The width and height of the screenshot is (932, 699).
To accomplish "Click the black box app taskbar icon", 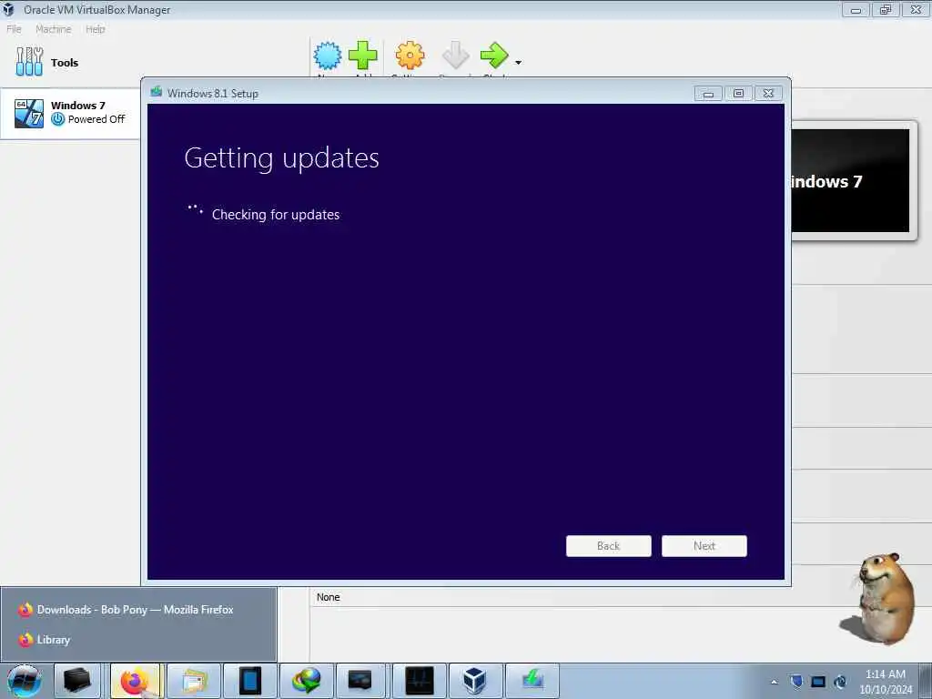I will (x=77, y=681).
